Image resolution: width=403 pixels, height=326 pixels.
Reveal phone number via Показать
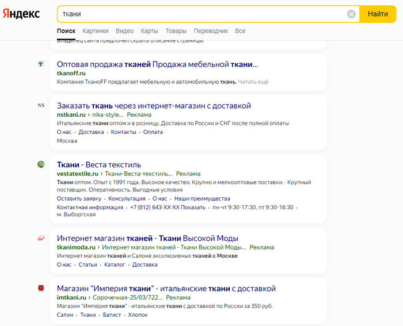(x=193, y=207)
